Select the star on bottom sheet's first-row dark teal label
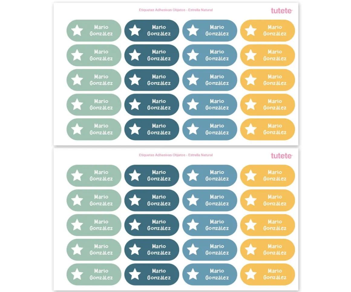The height and width of the screenshot is (292, 351). [135, 175]
